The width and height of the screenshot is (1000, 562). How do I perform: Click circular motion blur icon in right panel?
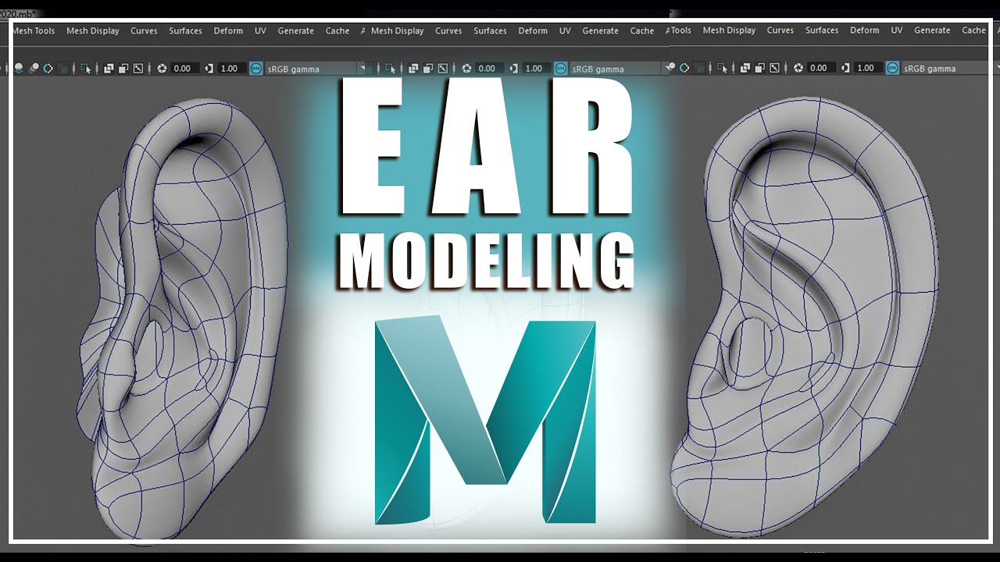pyautogui.click(x=684, y=68)
